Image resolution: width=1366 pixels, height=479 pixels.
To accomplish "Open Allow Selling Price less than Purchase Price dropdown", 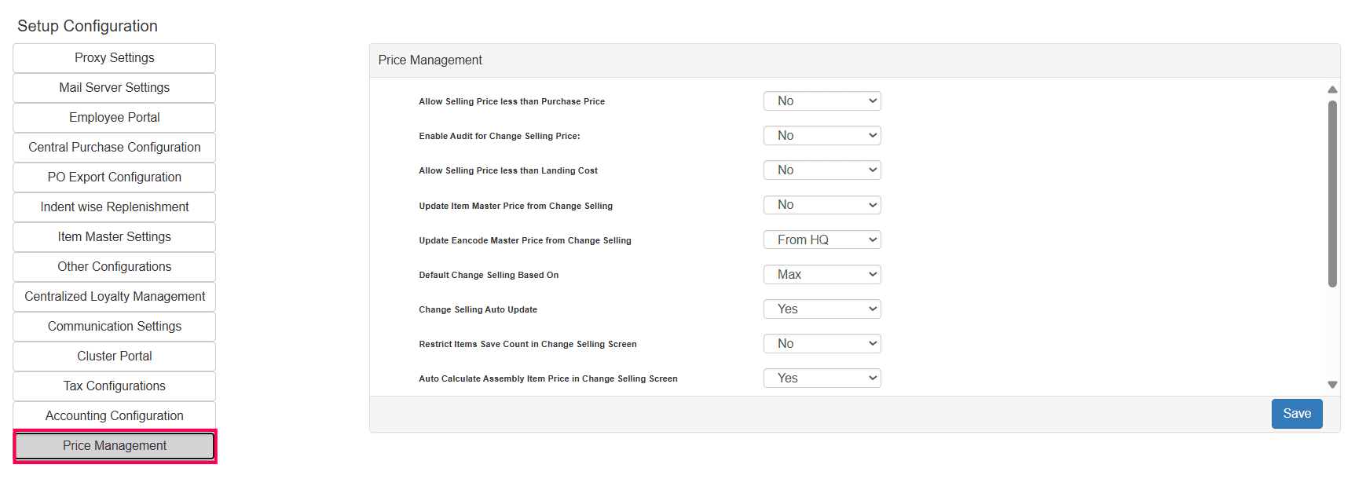I will click(x=822, y=101).
